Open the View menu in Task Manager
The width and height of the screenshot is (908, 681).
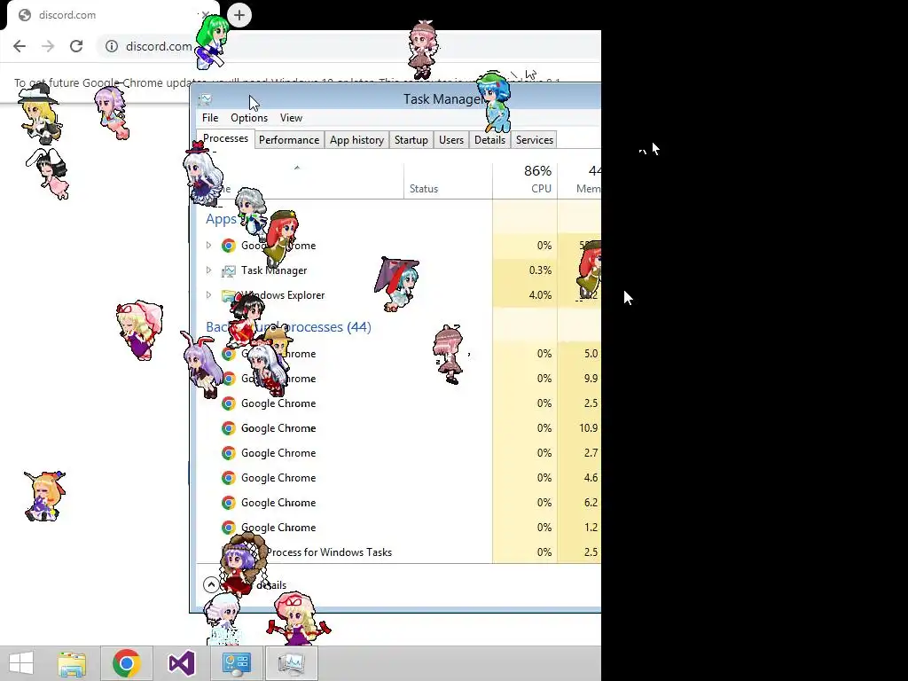tap(291, 118)
